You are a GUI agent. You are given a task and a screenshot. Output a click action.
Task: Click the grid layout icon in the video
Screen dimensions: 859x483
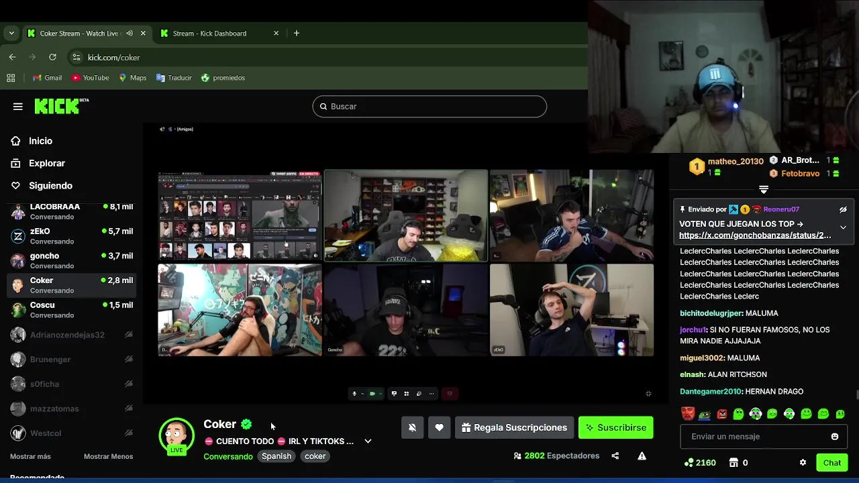coord(406,394)
